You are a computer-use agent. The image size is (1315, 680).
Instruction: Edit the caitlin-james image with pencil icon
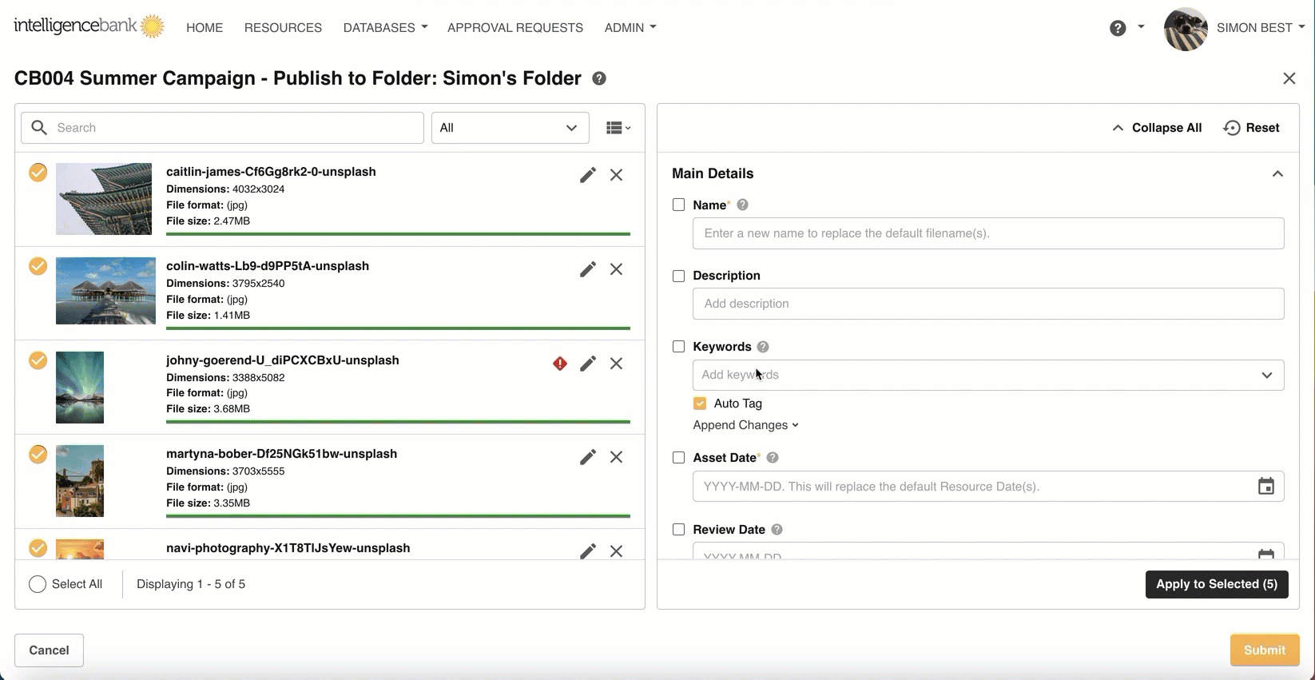click(x=587, y=175)
